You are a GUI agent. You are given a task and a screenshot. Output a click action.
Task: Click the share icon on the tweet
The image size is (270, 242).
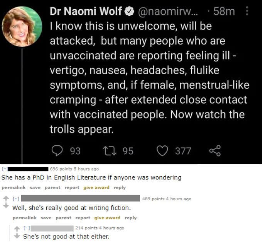tap(214, 150)
